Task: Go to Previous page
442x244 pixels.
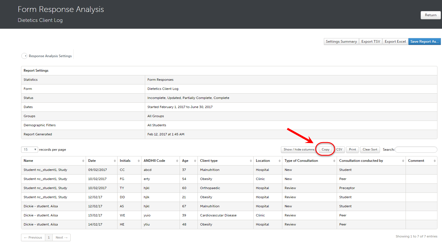Action: pyautogui.click(x=33, y=237)
